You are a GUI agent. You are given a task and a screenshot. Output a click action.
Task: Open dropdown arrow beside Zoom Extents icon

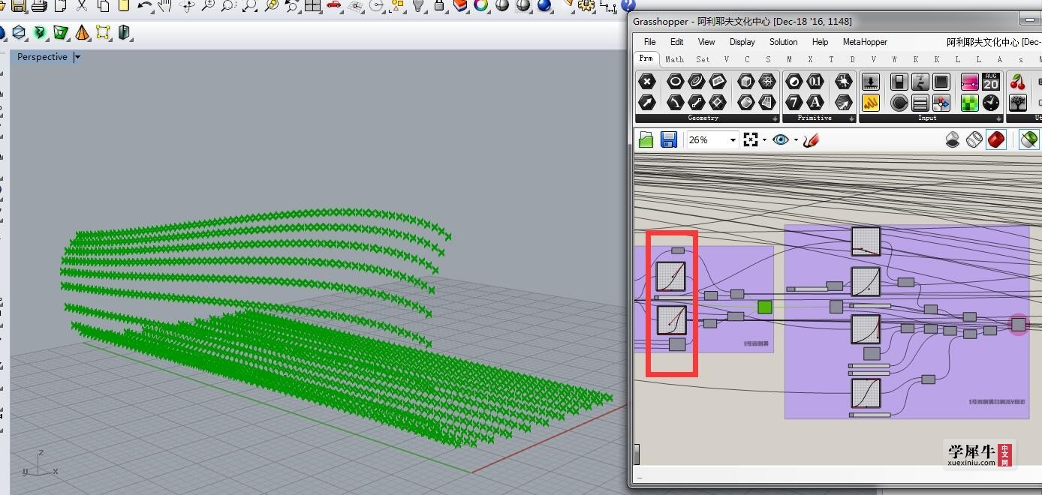764,141
